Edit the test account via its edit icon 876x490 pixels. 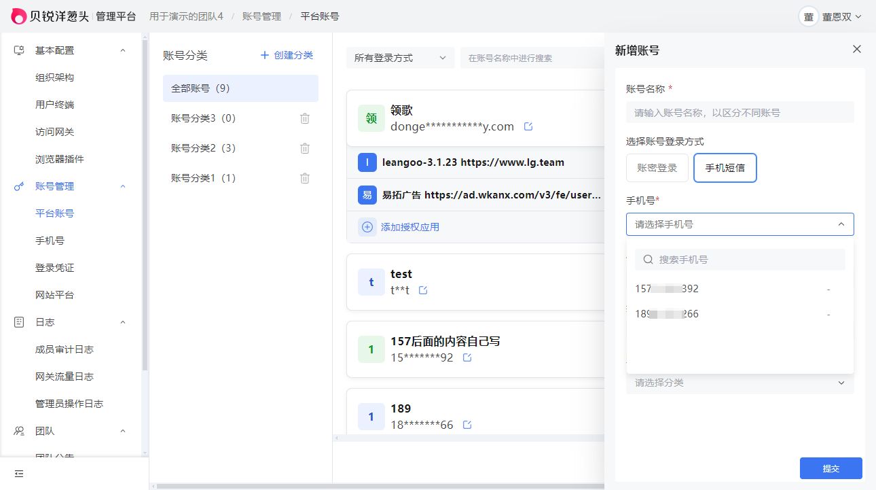click(x=423, y=290)
